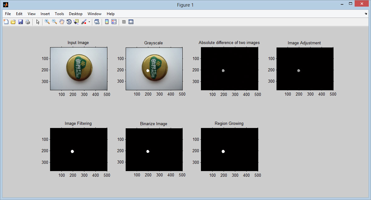Click the 'Image Adjustment' title text
371x200 pixels.
[x=304, y=43]
